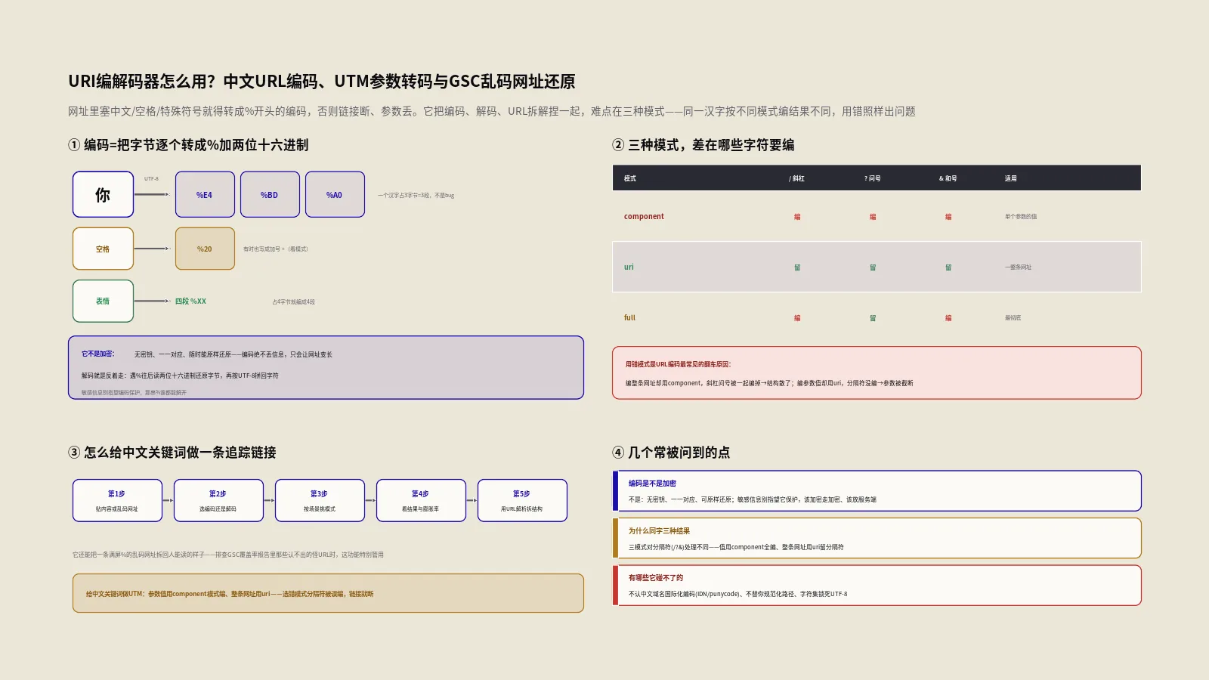The image size is (1209, 680).
Task: Click the "%20" encoded box
Action: coord(205,249)
